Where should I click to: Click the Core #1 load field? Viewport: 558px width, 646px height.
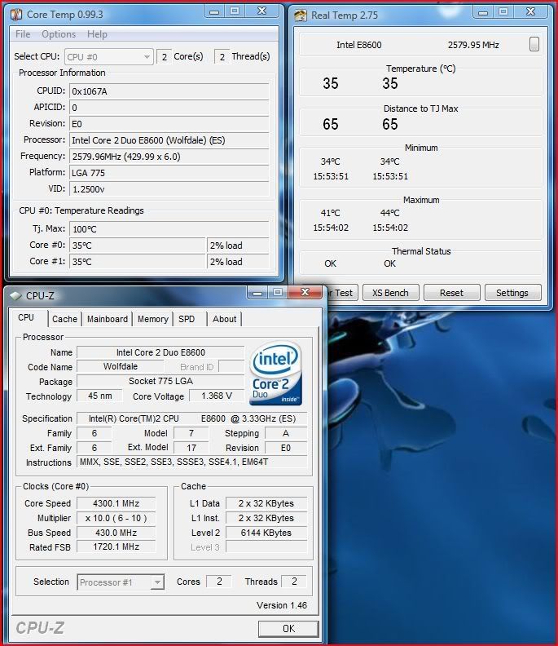(238, 262)
